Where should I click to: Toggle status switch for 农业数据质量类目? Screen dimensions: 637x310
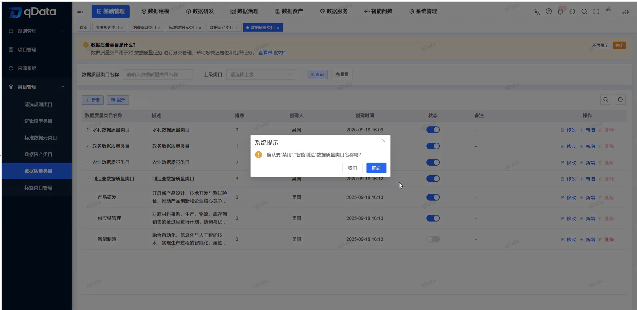point(433,162)
